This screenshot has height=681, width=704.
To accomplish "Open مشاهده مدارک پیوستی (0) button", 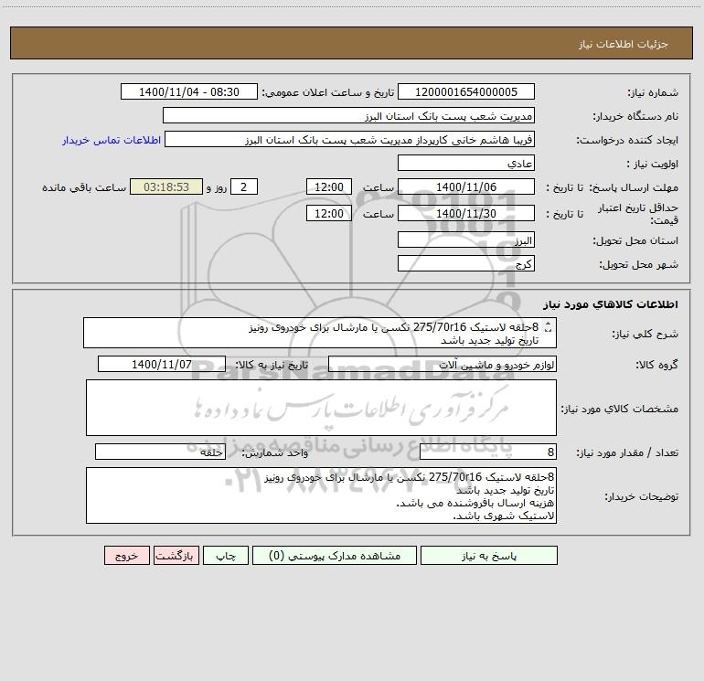I will 335,555.
